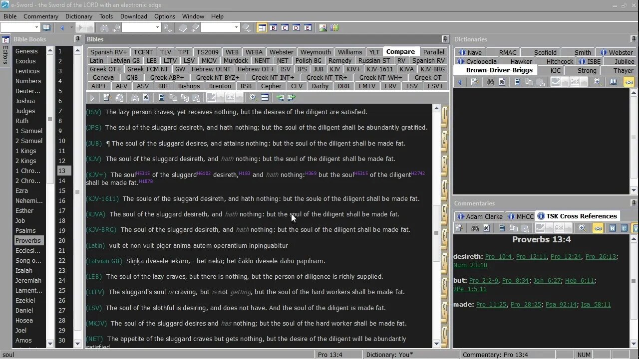Toggle the window layout button in main toolbar

pos(262,27)
